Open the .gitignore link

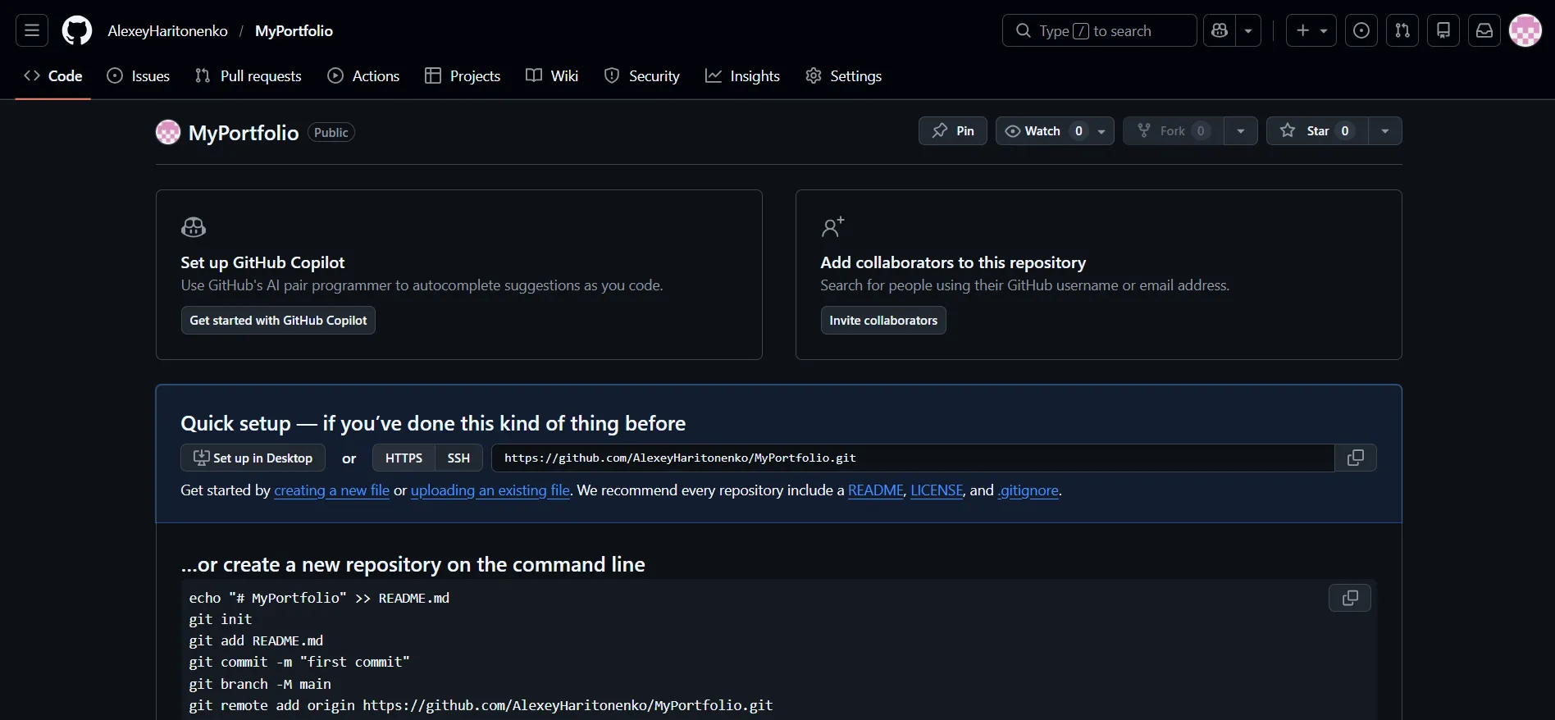(x=1028, y=490)
